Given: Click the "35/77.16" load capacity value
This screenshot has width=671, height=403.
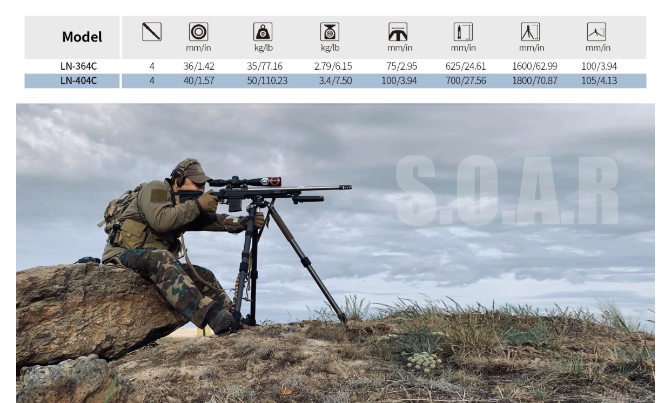Looking at the screenshot, I should point(265,66).
